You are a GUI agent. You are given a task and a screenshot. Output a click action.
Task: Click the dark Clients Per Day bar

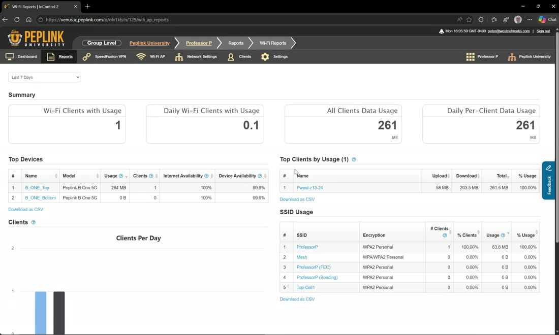pyautogui.click(x=59, y=313)
